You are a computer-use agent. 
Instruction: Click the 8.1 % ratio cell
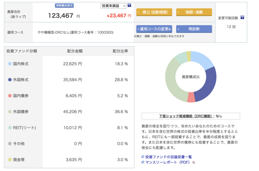tap(123, 128)
